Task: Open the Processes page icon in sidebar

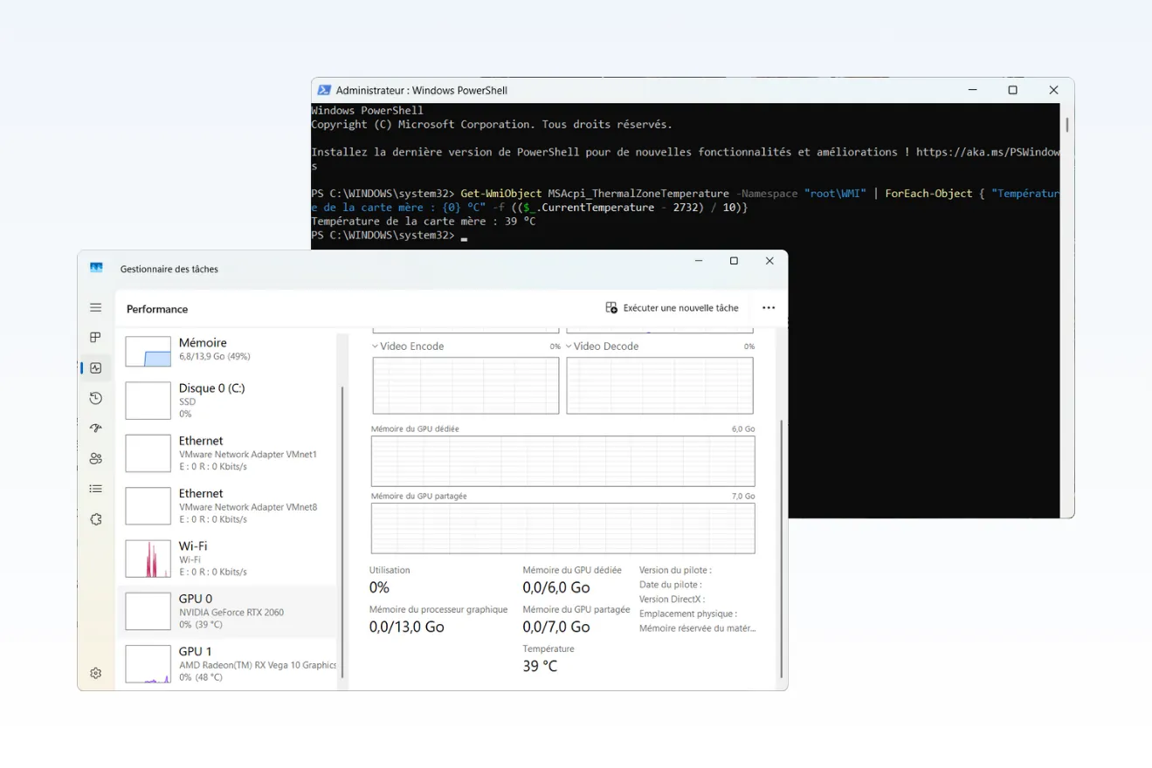Action: [96, 338]
